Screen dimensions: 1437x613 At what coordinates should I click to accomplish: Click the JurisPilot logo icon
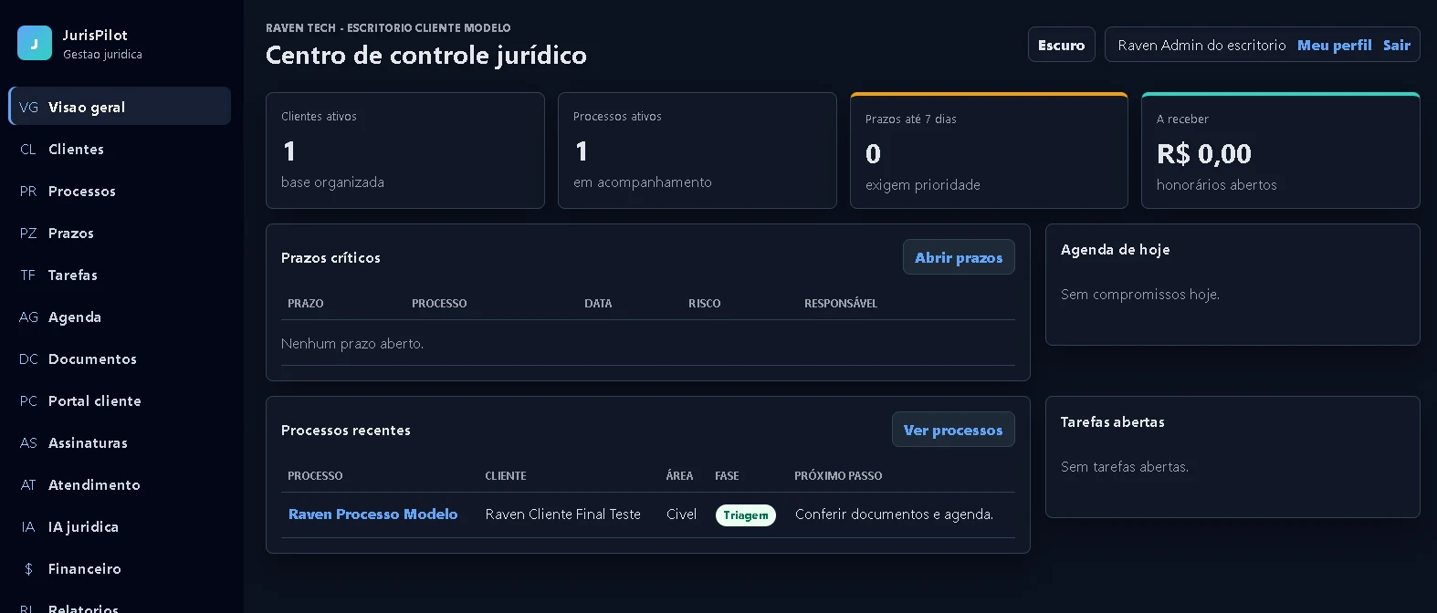coord(35,43)
